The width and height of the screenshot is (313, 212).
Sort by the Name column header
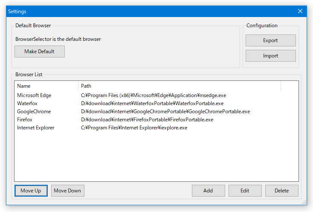click(46, 86)
